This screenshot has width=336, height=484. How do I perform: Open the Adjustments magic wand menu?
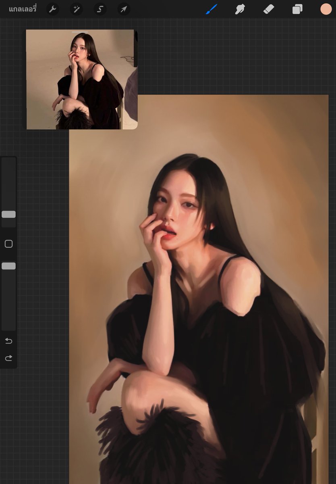tap(76, 9)
